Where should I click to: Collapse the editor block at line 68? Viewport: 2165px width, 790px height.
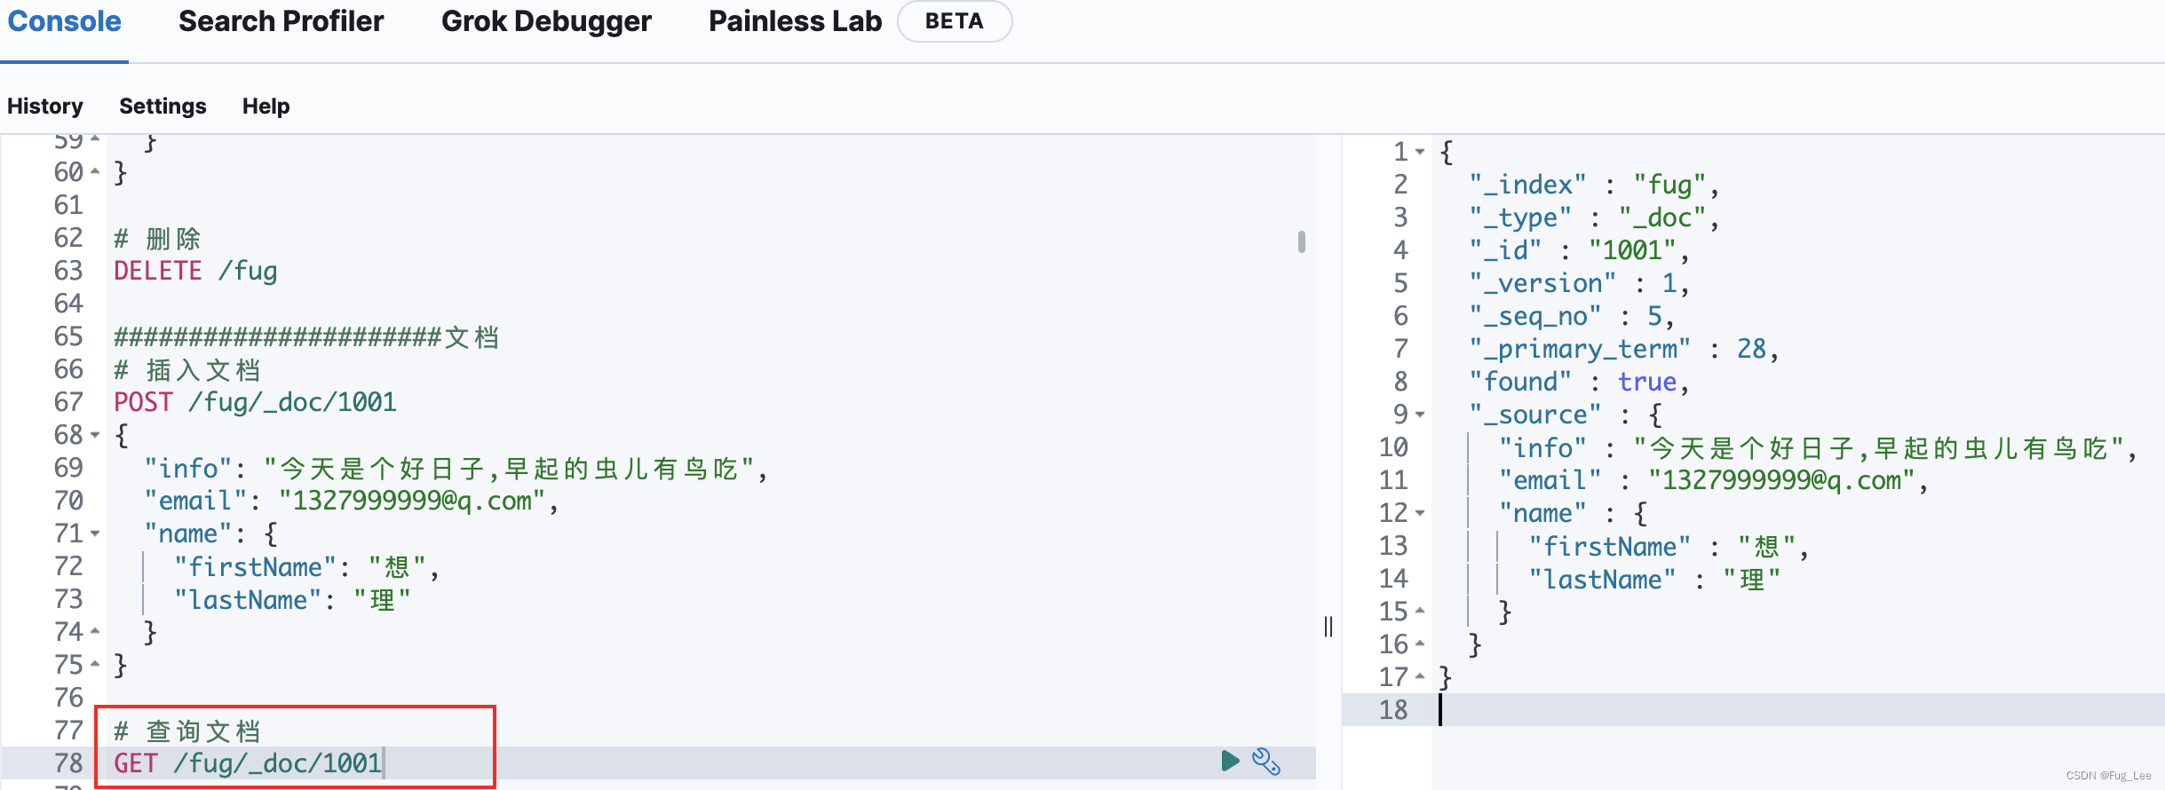click(95, 435)
